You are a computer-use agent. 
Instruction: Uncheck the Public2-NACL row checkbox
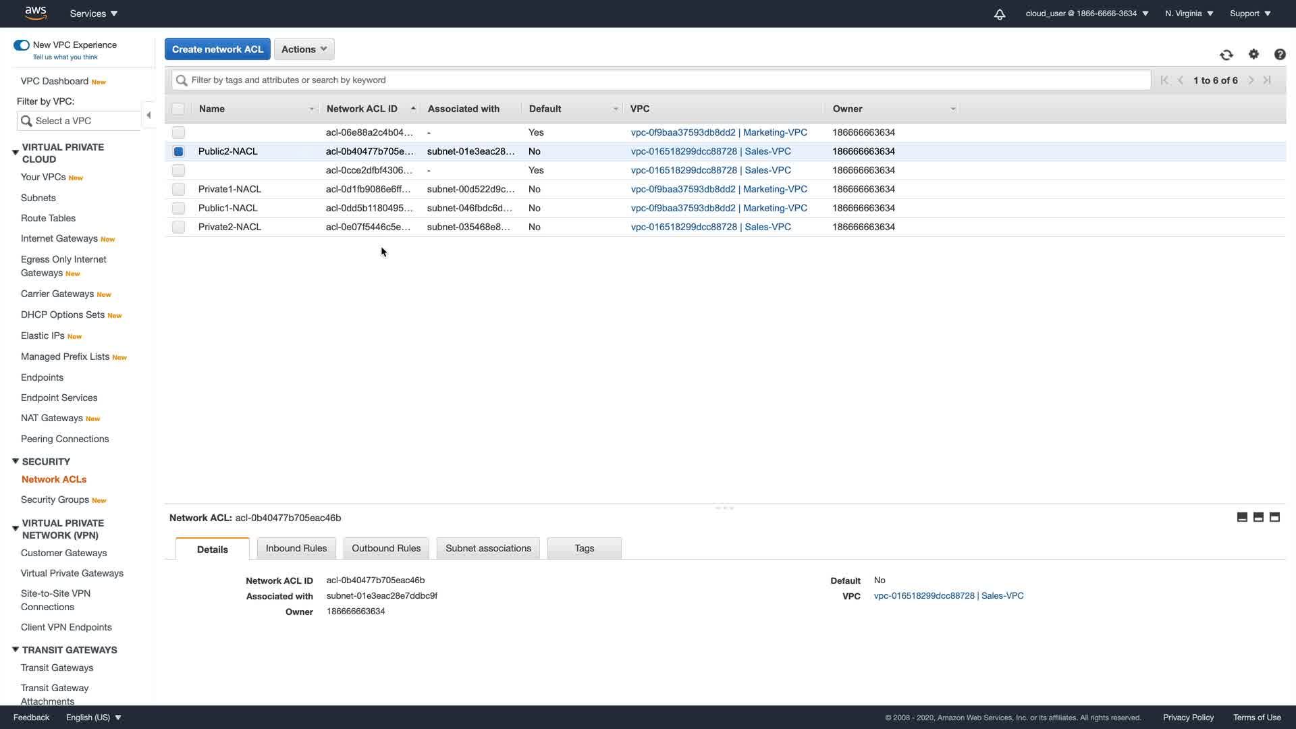pyautogui.click(x=178, y=151)
